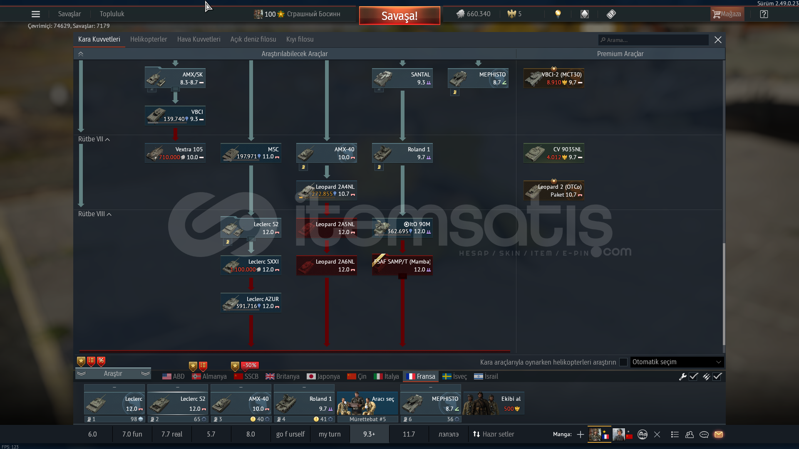799x449 pixels.
Task: Select ABD nation flag
Action: (x=174, y=376)
